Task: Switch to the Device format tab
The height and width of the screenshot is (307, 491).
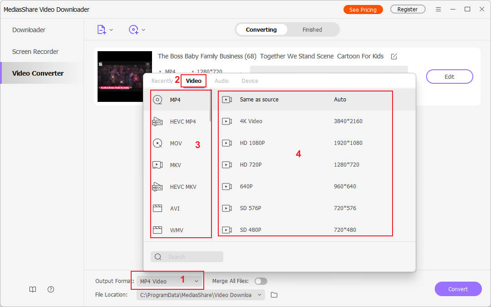Action: 250,81
